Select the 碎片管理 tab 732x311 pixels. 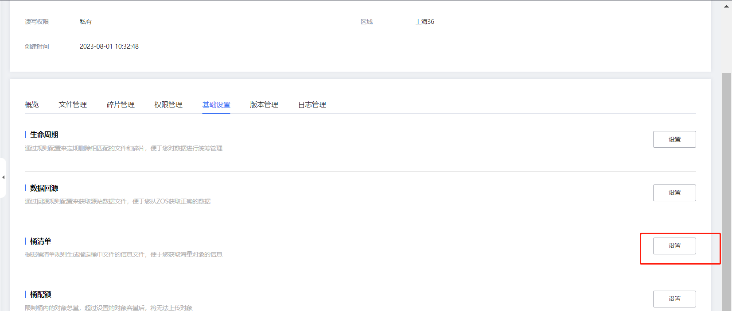pos(121,105)
